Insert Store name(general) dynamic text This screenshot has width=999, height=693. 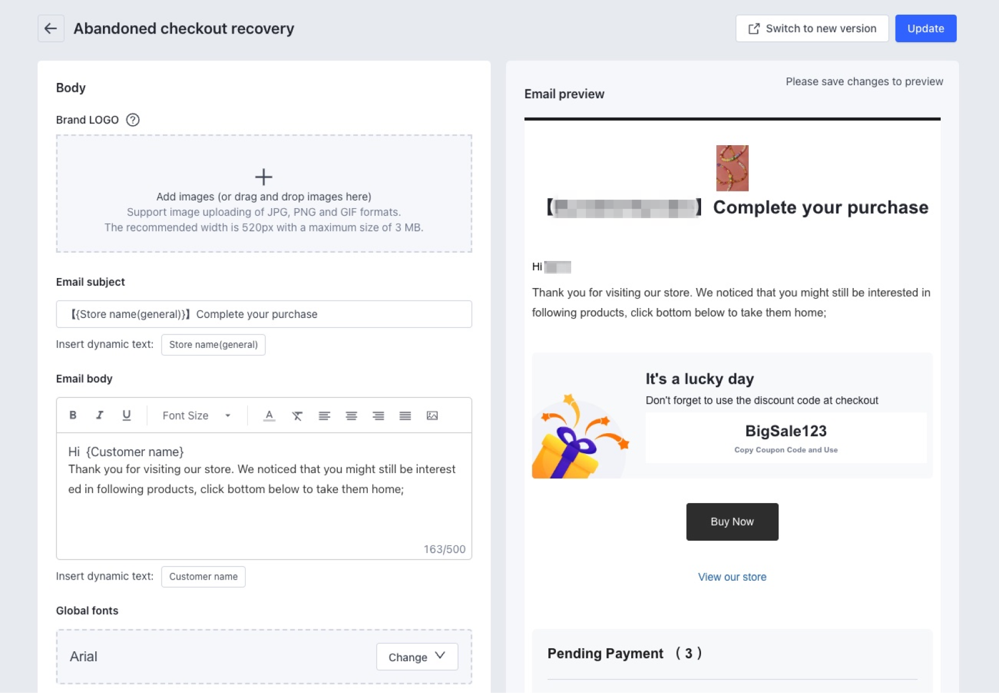[213, 344]
